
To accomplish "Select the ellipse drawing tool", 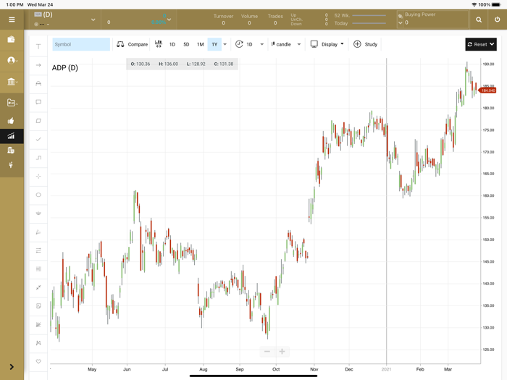I will (38, 195).
